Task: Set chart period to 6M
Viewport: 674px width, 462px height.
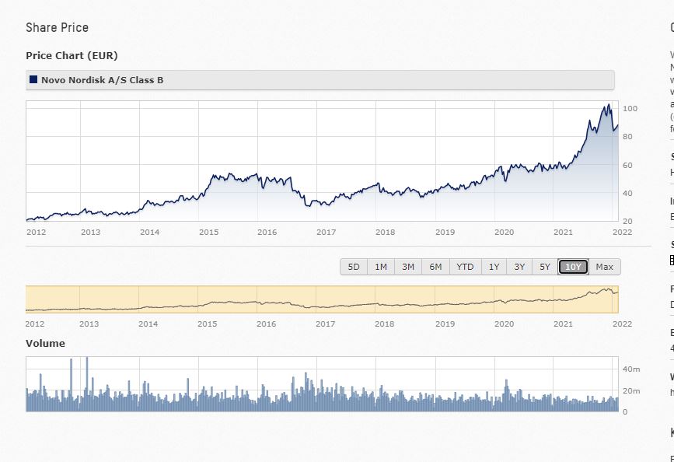Action: [x=435, y=267]
